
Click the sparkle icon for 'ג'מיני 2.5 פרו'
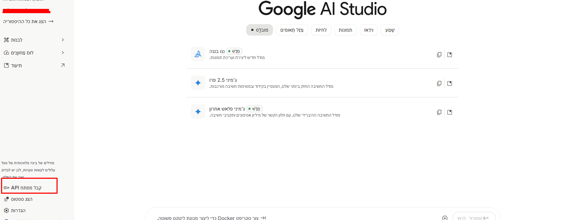pyautogui.click(x=198, y=83)
